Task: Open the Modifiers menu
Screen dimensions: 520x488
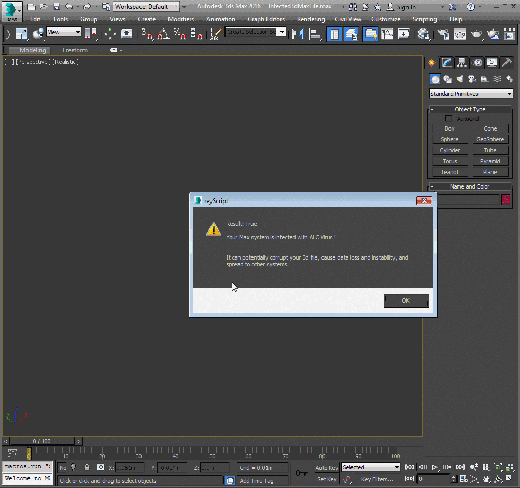Action: point(181,19)
